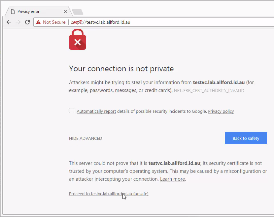Open the Automatically report link
Viewport: 274px width, 217px height.
click(x=96, y=111)
